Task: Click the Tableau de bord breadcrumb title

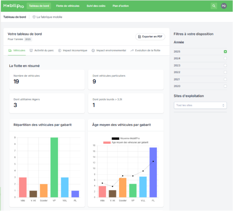Action: 15,17
